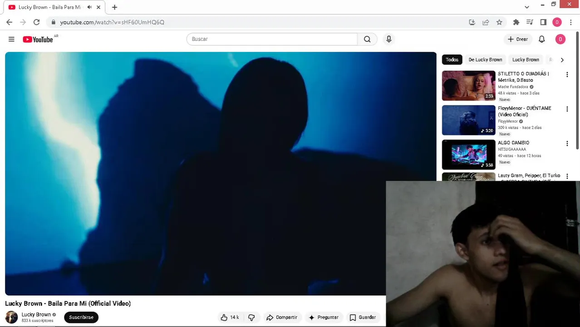Screen dimensions: 580x327
Task: Open the tab search dropdown arrow
Action: click(526, 7)
